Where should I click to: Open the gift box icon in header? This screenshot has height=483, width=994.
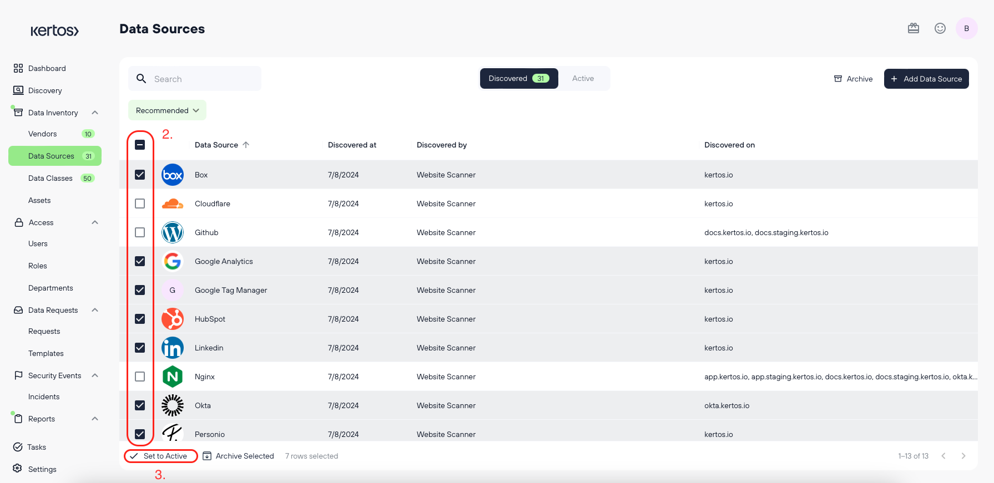[x=914, y=28]
